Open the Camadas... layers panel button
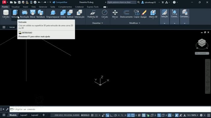This screenshot has height=118, width=211. [185, 14]
